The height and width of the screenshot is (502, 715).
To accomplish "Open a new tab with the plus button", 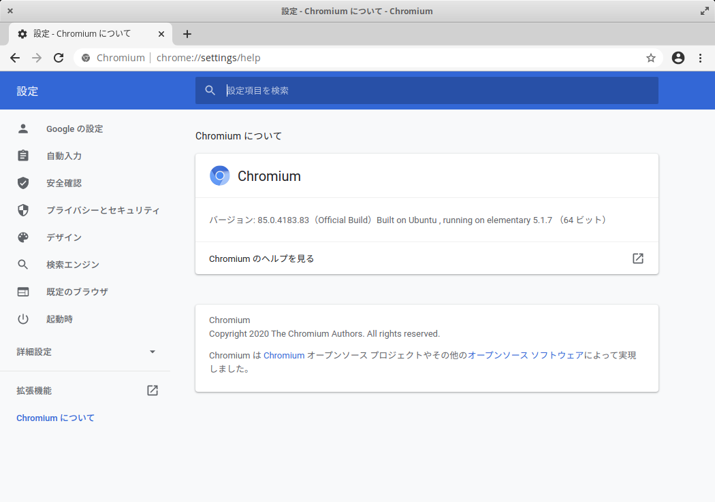I will coord(187,34).
